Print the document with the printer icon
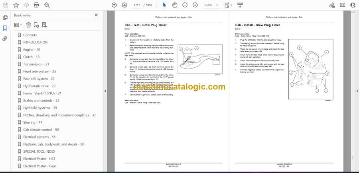359x173 pixels. tap(36, 5)
